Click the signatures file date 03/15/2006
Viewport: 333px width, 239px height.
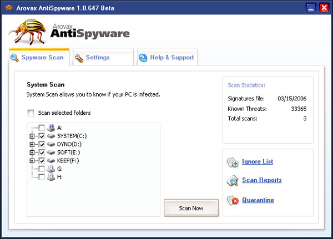pyautogui.click(x=292, y=99)
